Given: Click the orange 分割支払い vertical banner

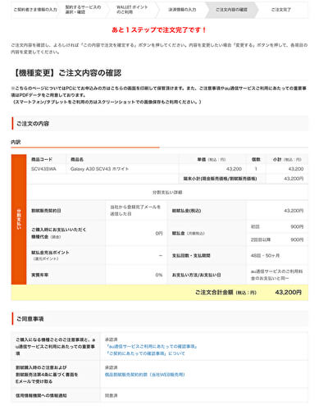Looking at the screenshot, I should [19, 220].
